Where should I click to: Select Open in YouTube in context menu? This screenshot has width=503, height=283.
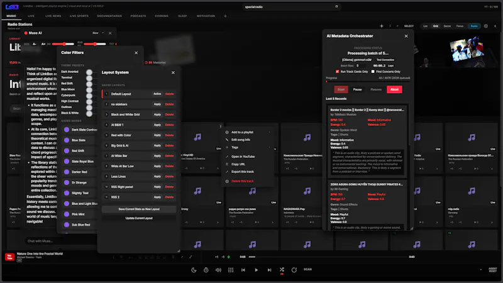[243, 157]
